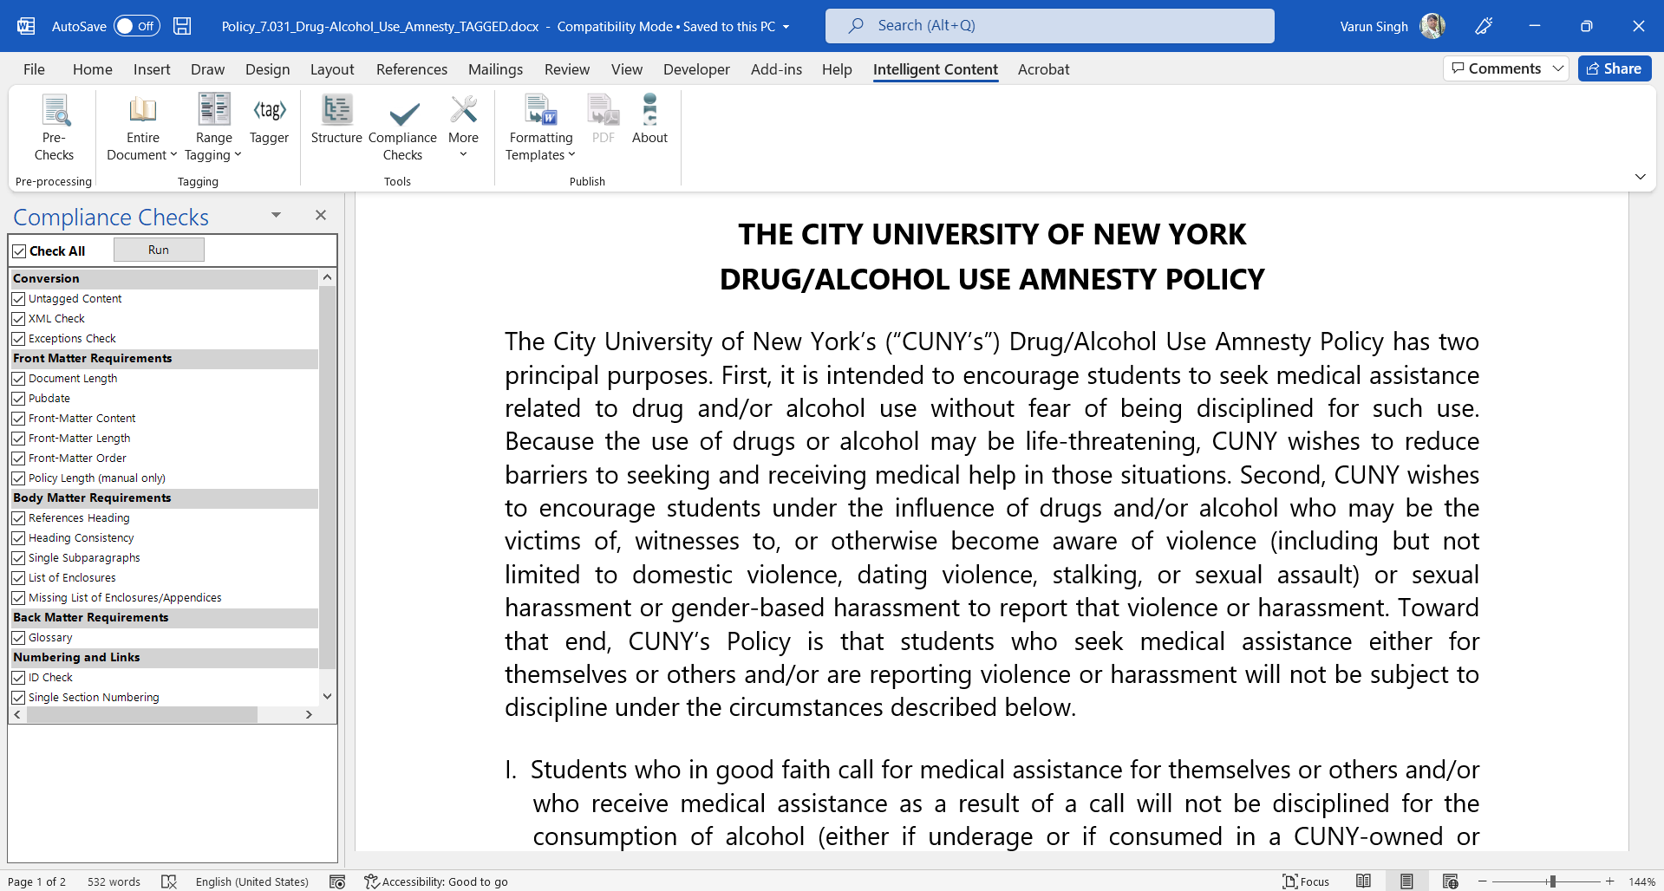The image size is (1664, 891).
Task: Open Varun Singh account avatar
Action: tap(1432, 26)
